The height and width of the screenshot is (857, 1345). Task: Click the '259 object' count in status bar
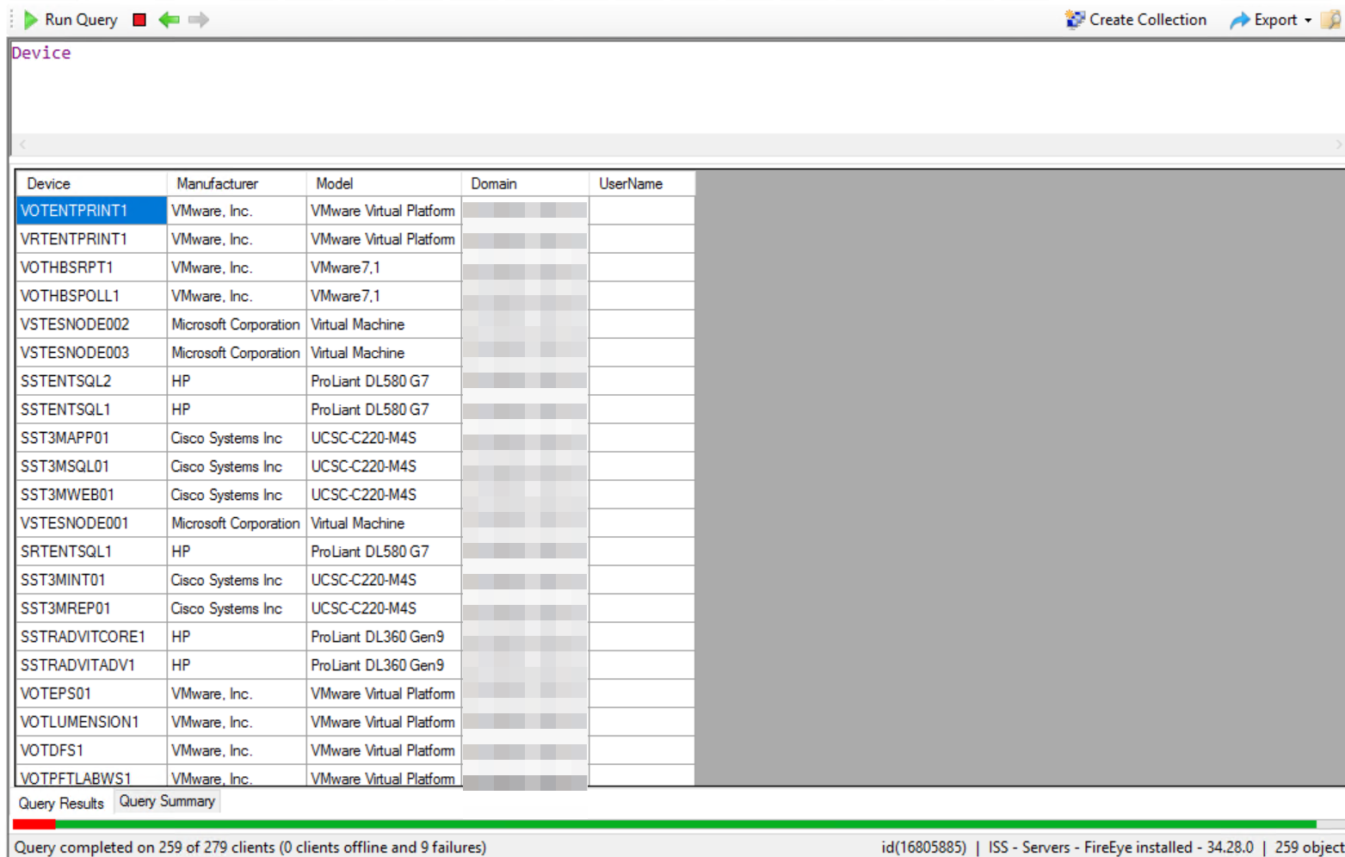[1309, 848]
